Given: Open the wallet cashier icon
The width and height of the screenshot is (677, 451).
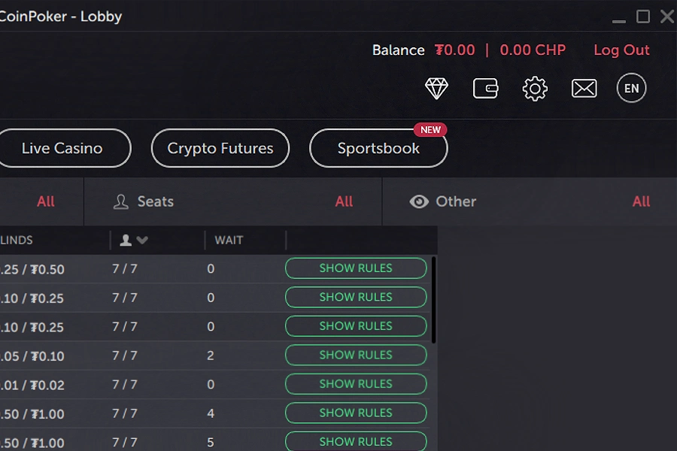Looking at the screenshot, I should coord(485,89).
